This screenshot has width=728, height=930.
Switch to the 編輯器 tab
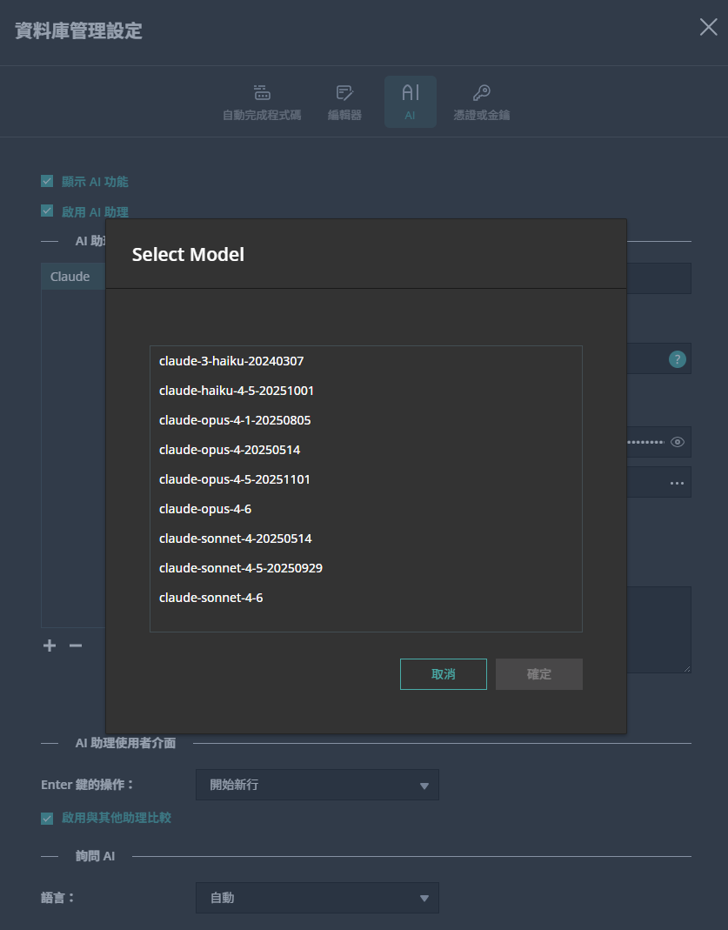(x=344, y=101)
